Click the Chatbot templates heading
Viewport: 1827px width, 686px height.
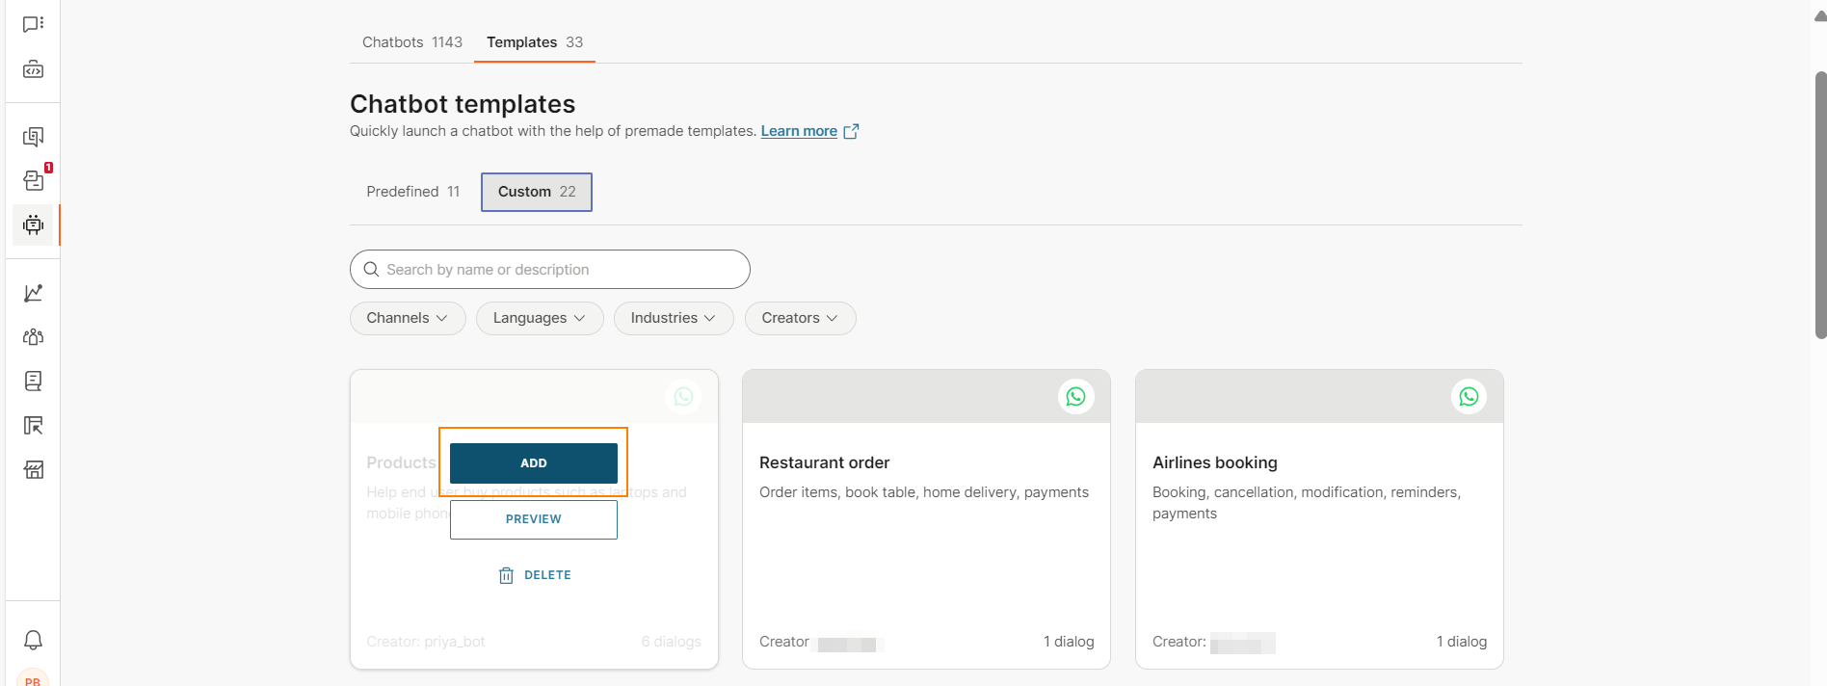tap(463, 104)
